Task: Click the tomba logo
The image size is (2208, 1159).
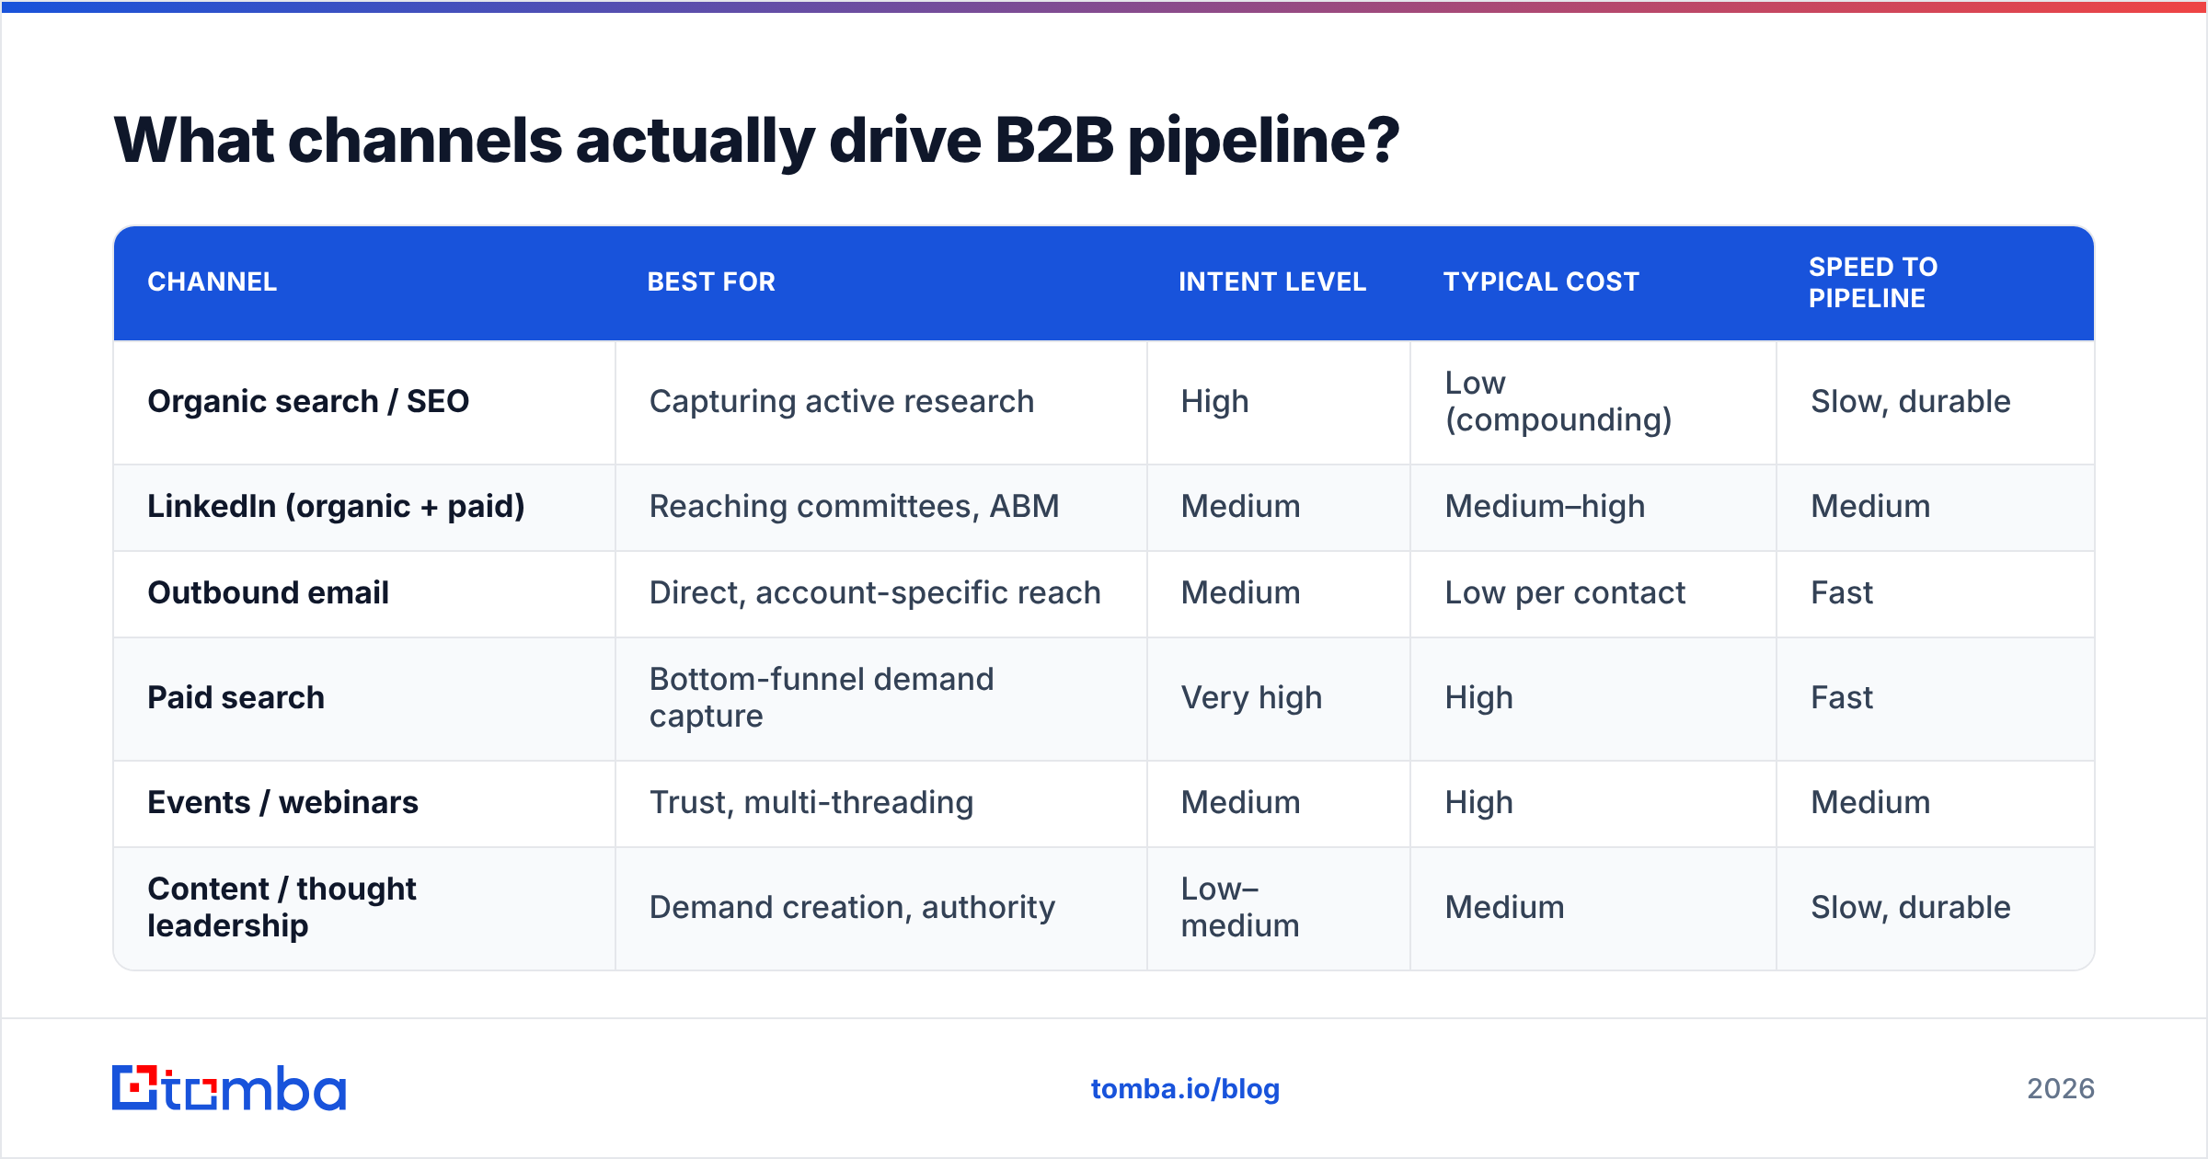Action: [x=228, y=1088]
